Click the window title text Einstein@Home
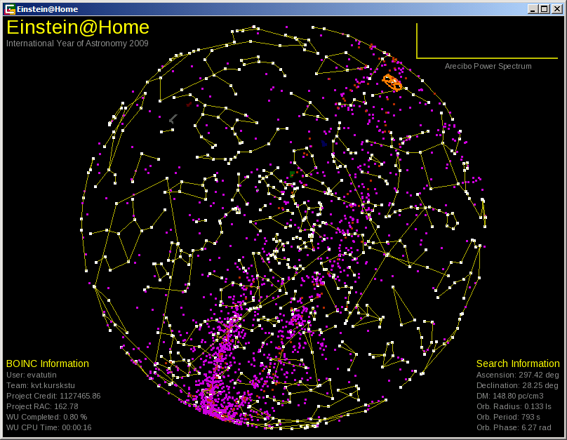Image resolution: width=567 pixels, height=440 pixels. tap(48, 9)
